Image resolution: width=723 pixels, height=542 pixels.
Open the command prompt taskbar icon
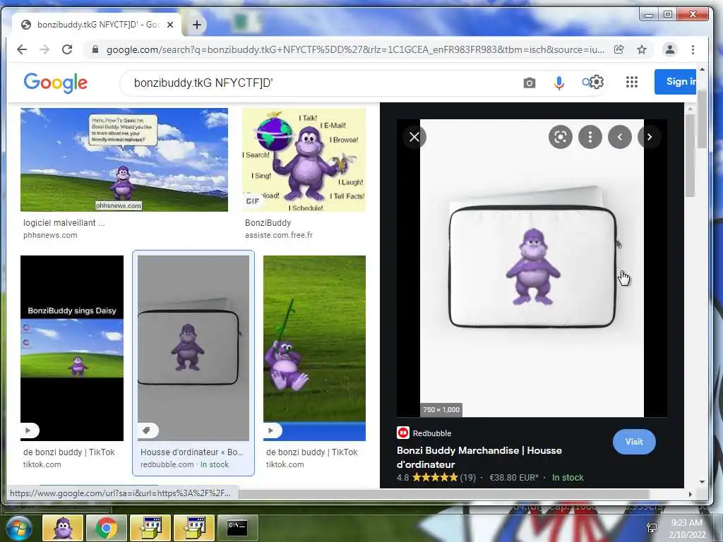237,528
